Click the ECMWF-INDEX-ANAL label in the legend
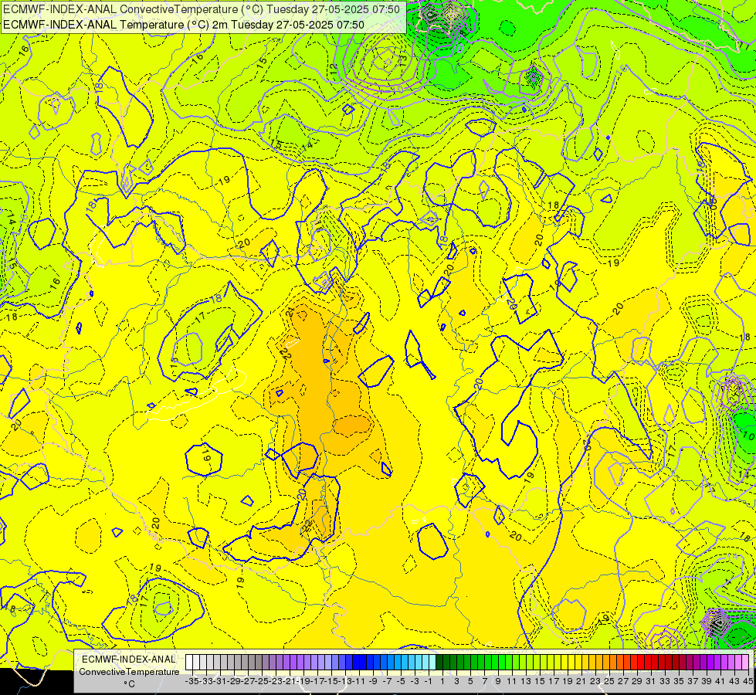Viewport: 756px width, 695px height. (x=129, y=659)
